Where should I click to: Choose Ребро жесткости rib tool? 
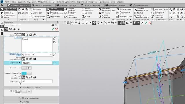(x=88, y=9)
